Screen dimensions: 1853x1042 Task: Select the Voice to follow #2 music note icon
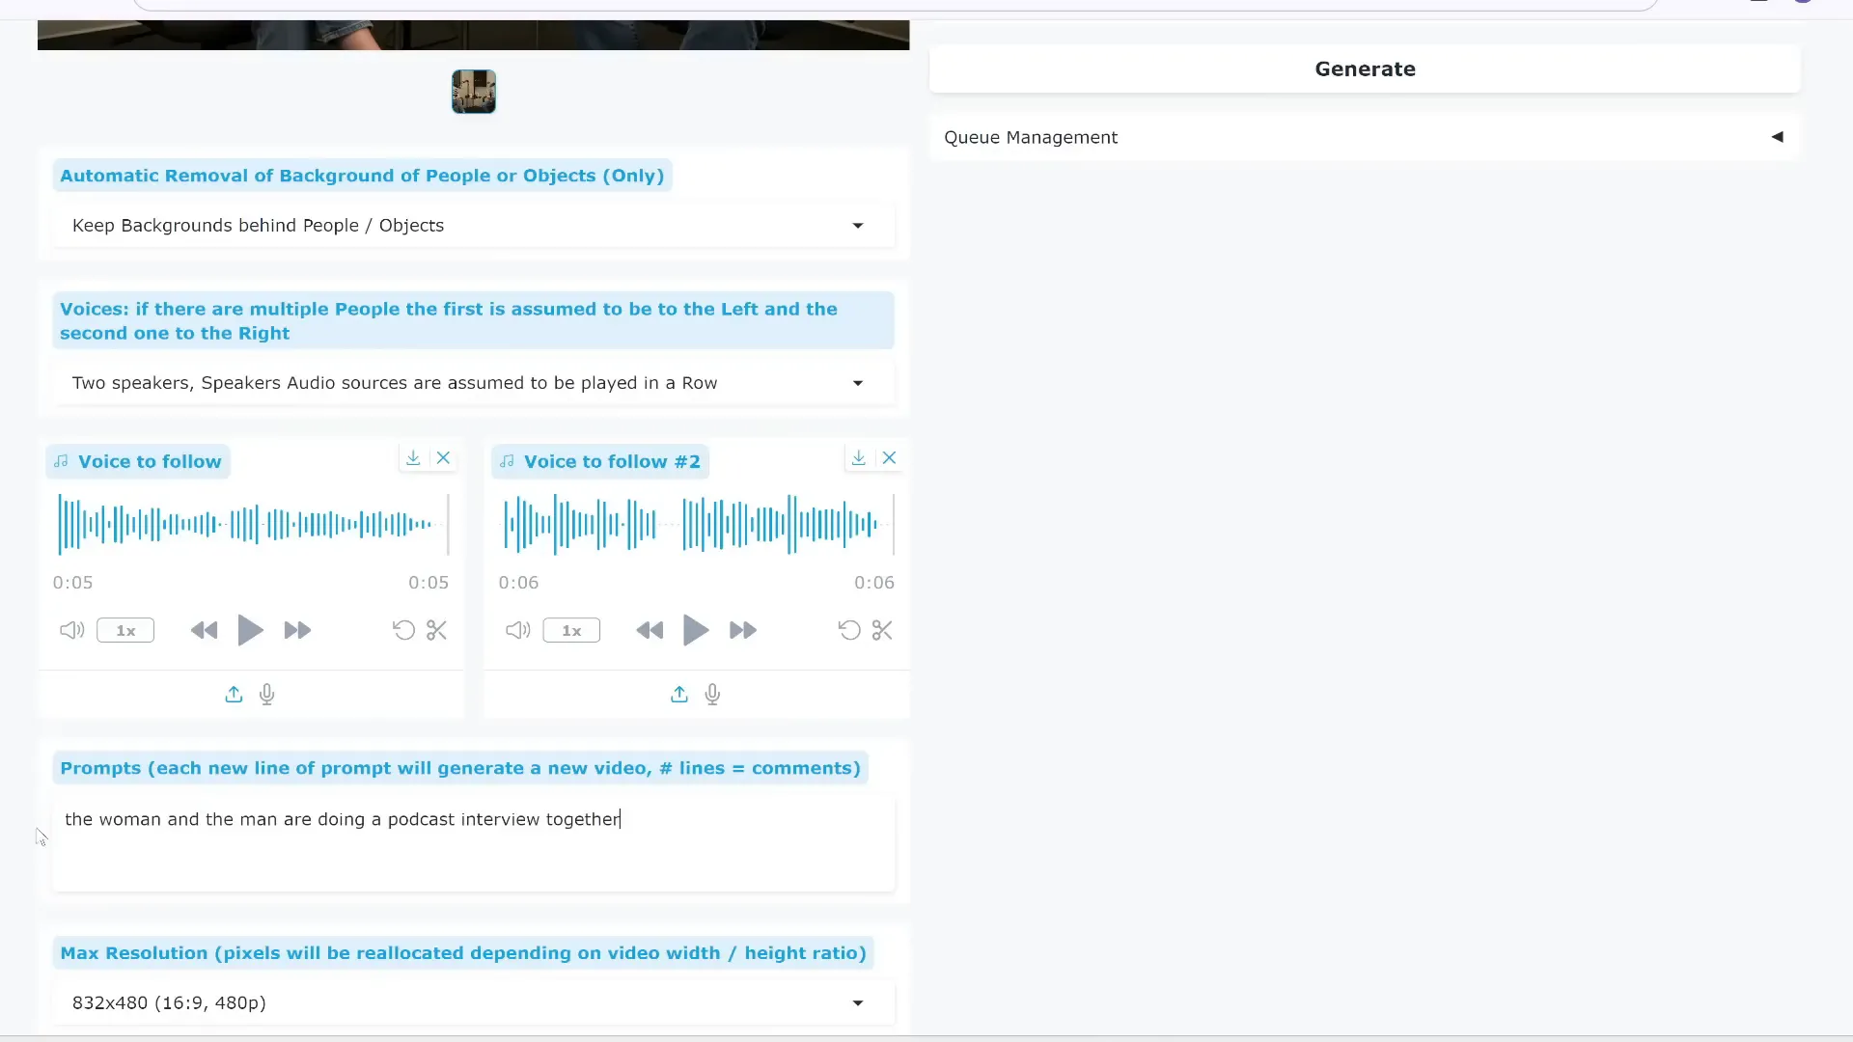508,462
